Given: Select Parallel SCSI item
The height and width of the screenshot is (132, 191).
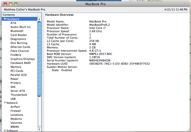Looking at the screenshot, I should coord(19,75).
